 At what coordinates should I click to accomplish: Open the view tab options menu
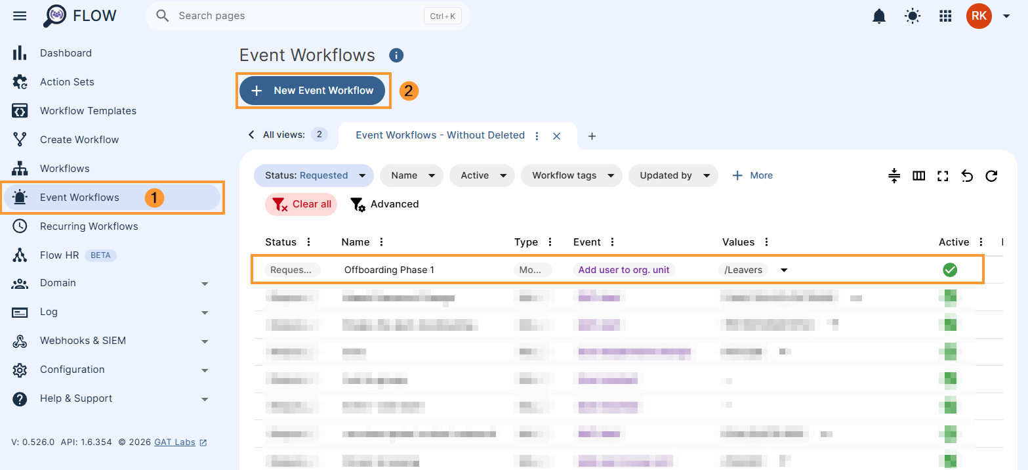[x=537, y=136]
